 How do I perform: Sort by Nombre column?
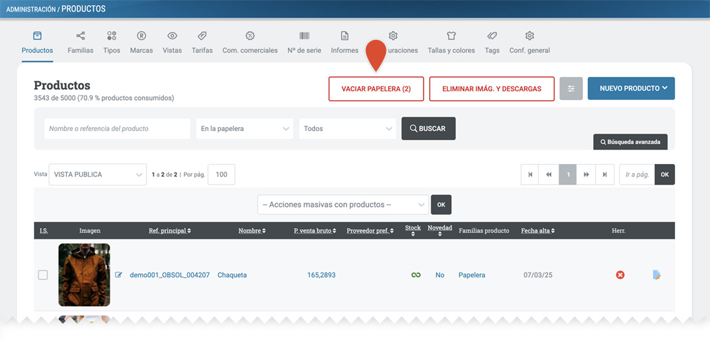[252, 231]
